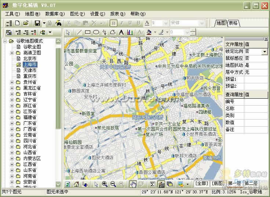Toggle the grid table view icon
270x197 pixels.
click(161, 184)
